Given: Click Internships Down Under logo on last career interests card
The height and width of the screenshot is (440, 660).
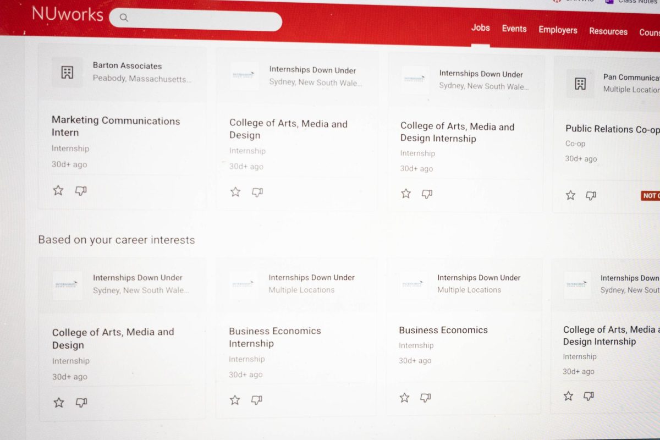Looking at the screenshot, I should pyautogui.click(x=577, y=285).
